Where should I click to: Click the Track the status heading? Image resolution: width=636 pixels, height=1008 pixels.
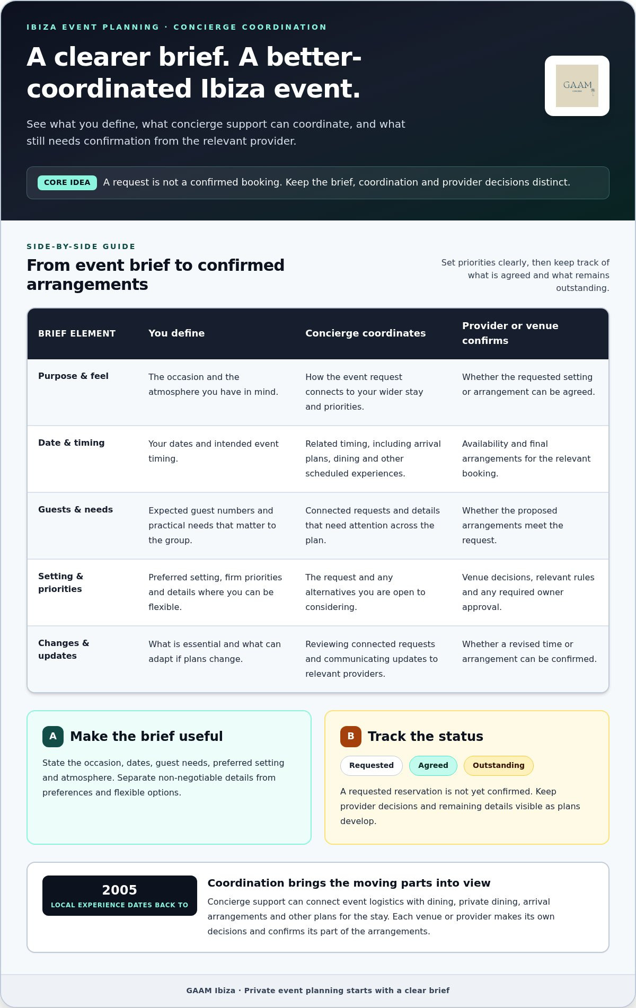[x=426, y=737]
